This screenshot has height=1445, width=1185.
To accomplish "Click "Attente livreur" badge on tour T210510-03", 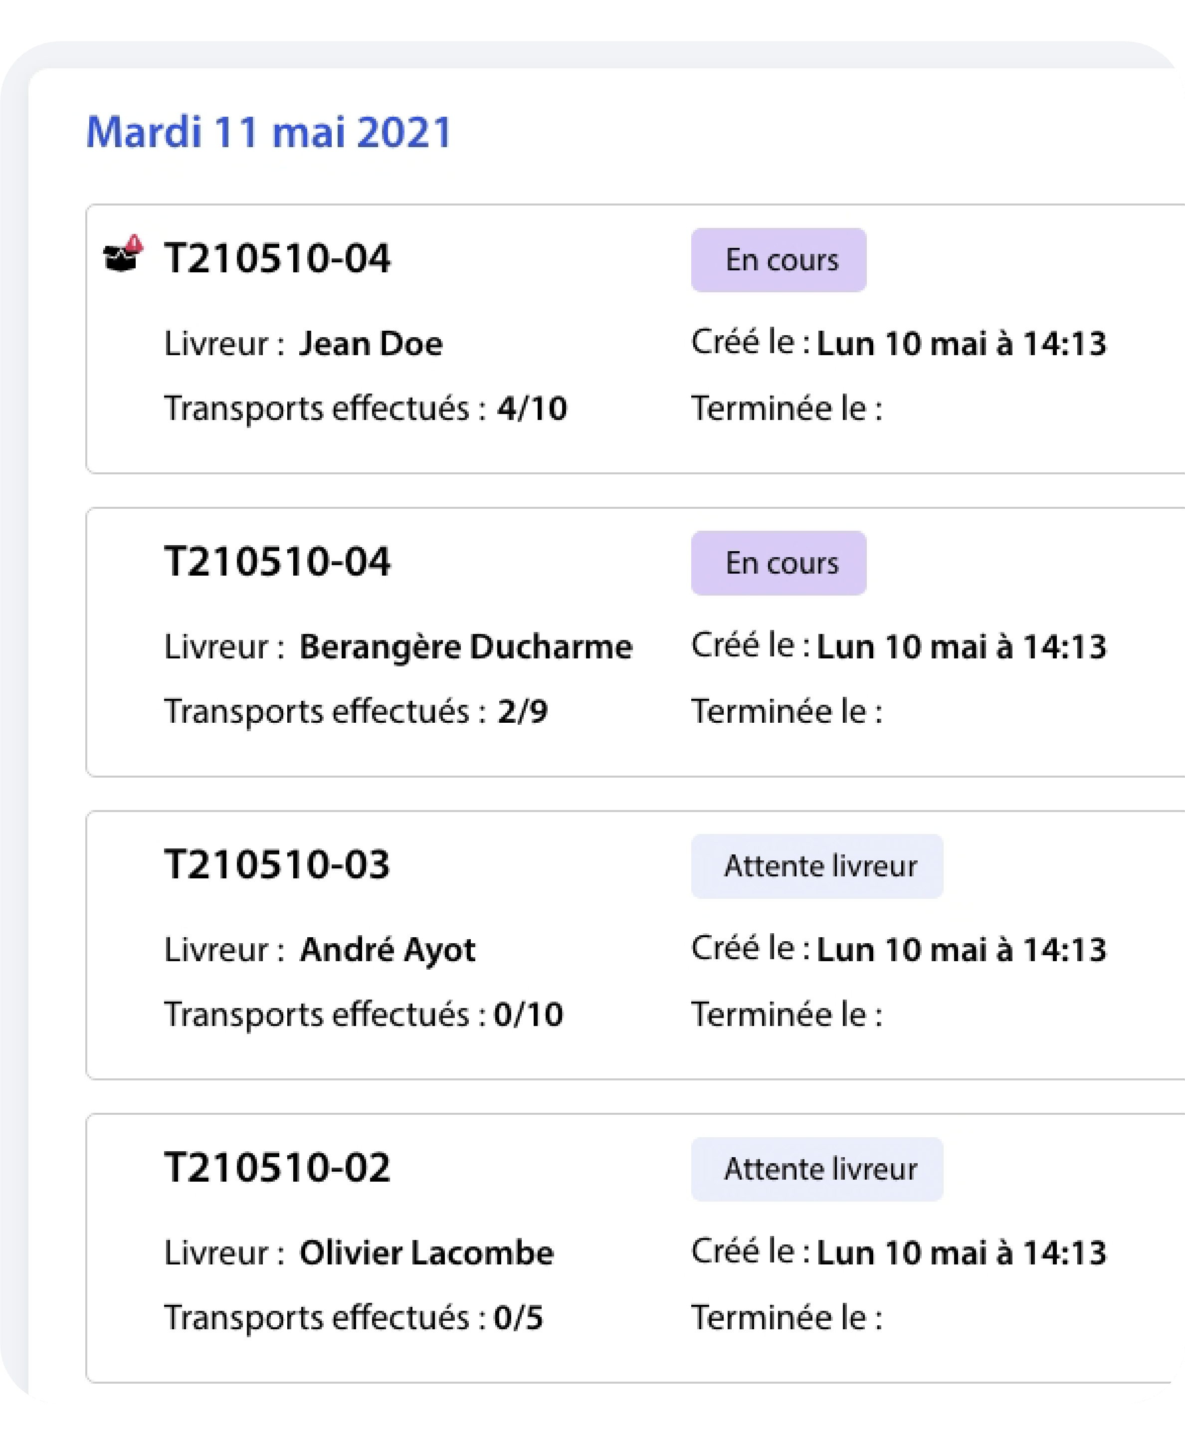I will [817, 866].
